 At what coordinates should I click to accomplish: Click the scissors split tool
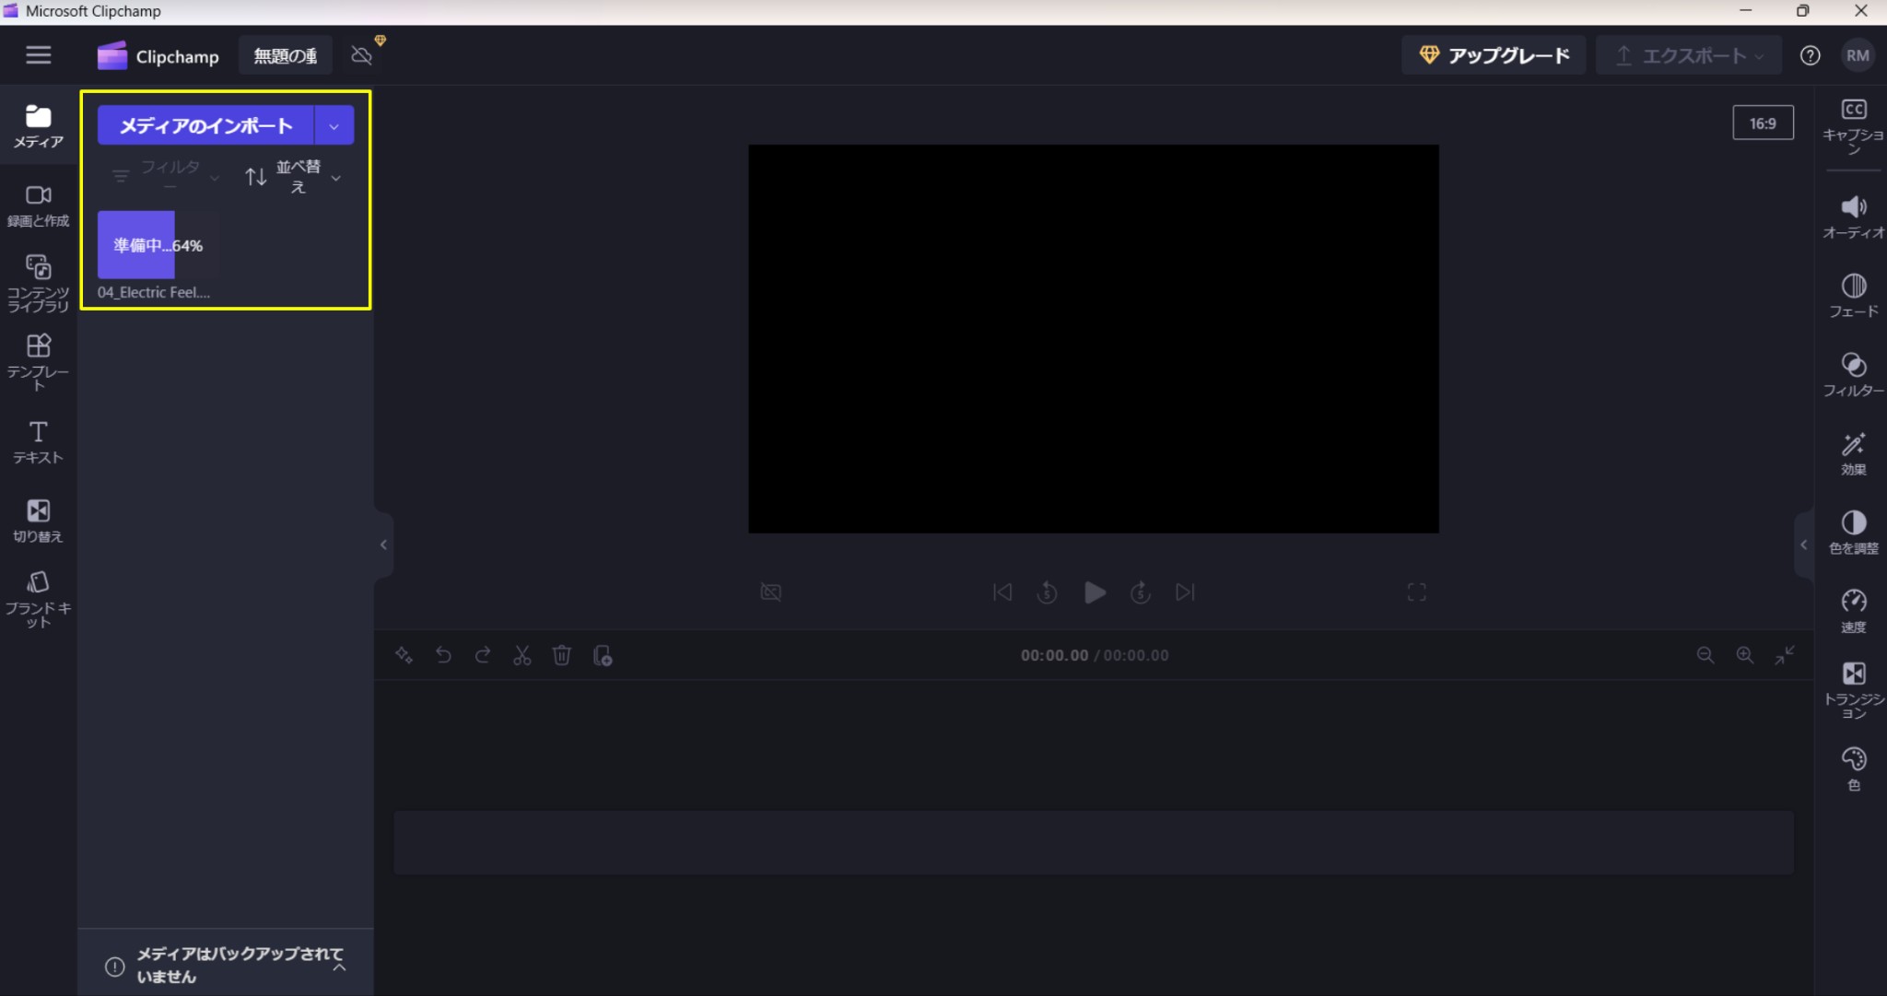(522, 655)
